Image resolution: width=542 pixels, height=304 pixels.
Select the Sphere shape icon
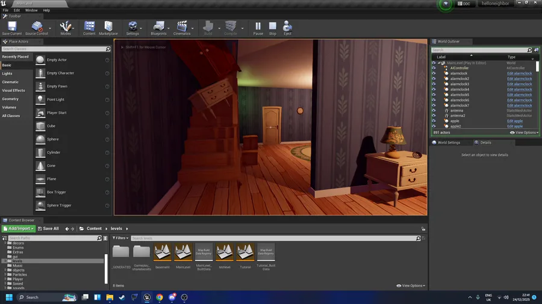[x=40, y=139]
